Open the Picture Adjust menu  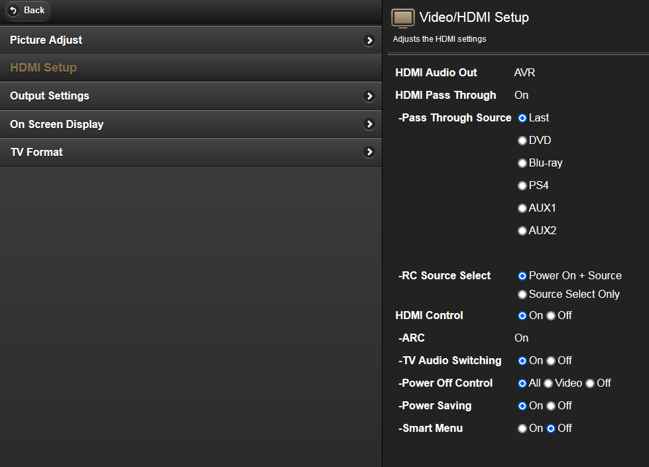tap(191, 40)
